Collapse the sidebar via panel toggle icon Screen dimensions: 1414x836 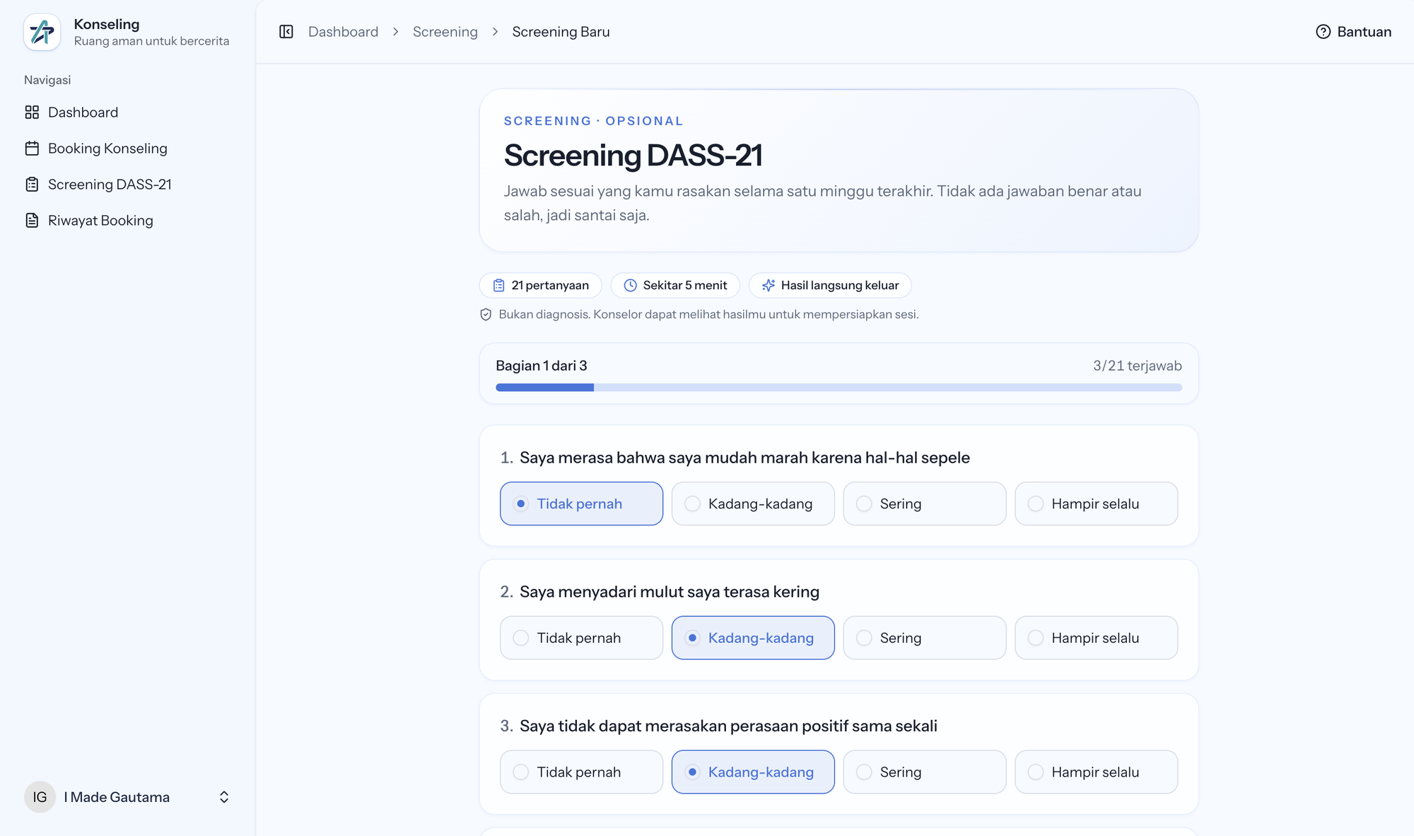286,32
